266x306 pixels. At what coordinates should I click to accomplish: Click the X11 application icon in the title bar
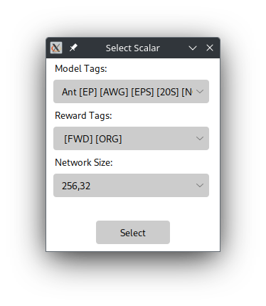(56, 48)
